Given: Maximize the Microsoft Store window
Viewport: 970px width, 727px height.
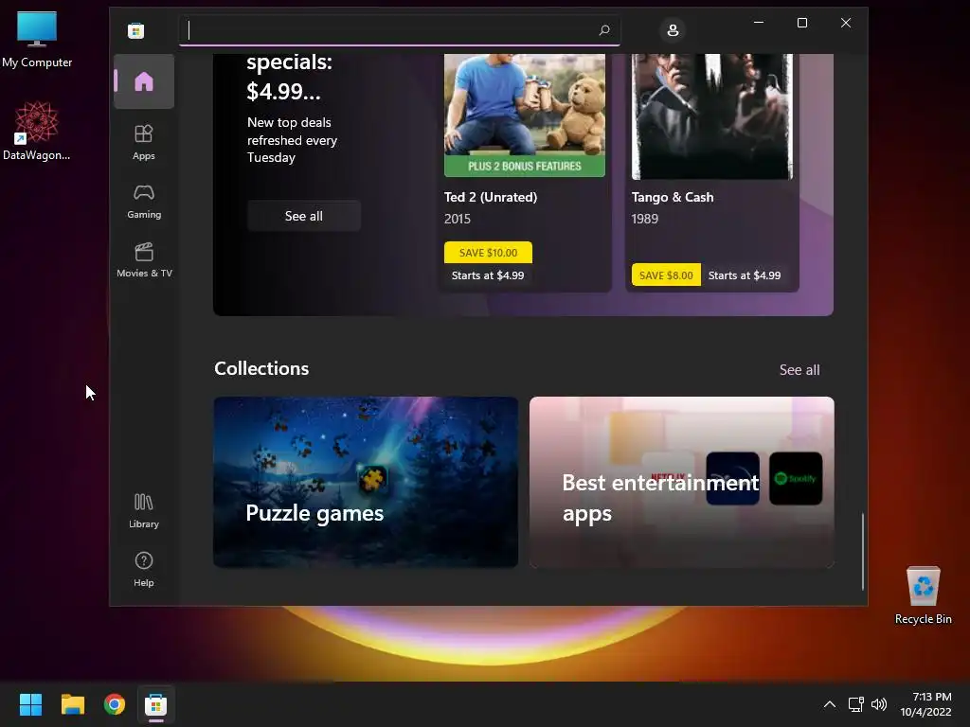Looking at the screenshot, I should tap(801, 23).
